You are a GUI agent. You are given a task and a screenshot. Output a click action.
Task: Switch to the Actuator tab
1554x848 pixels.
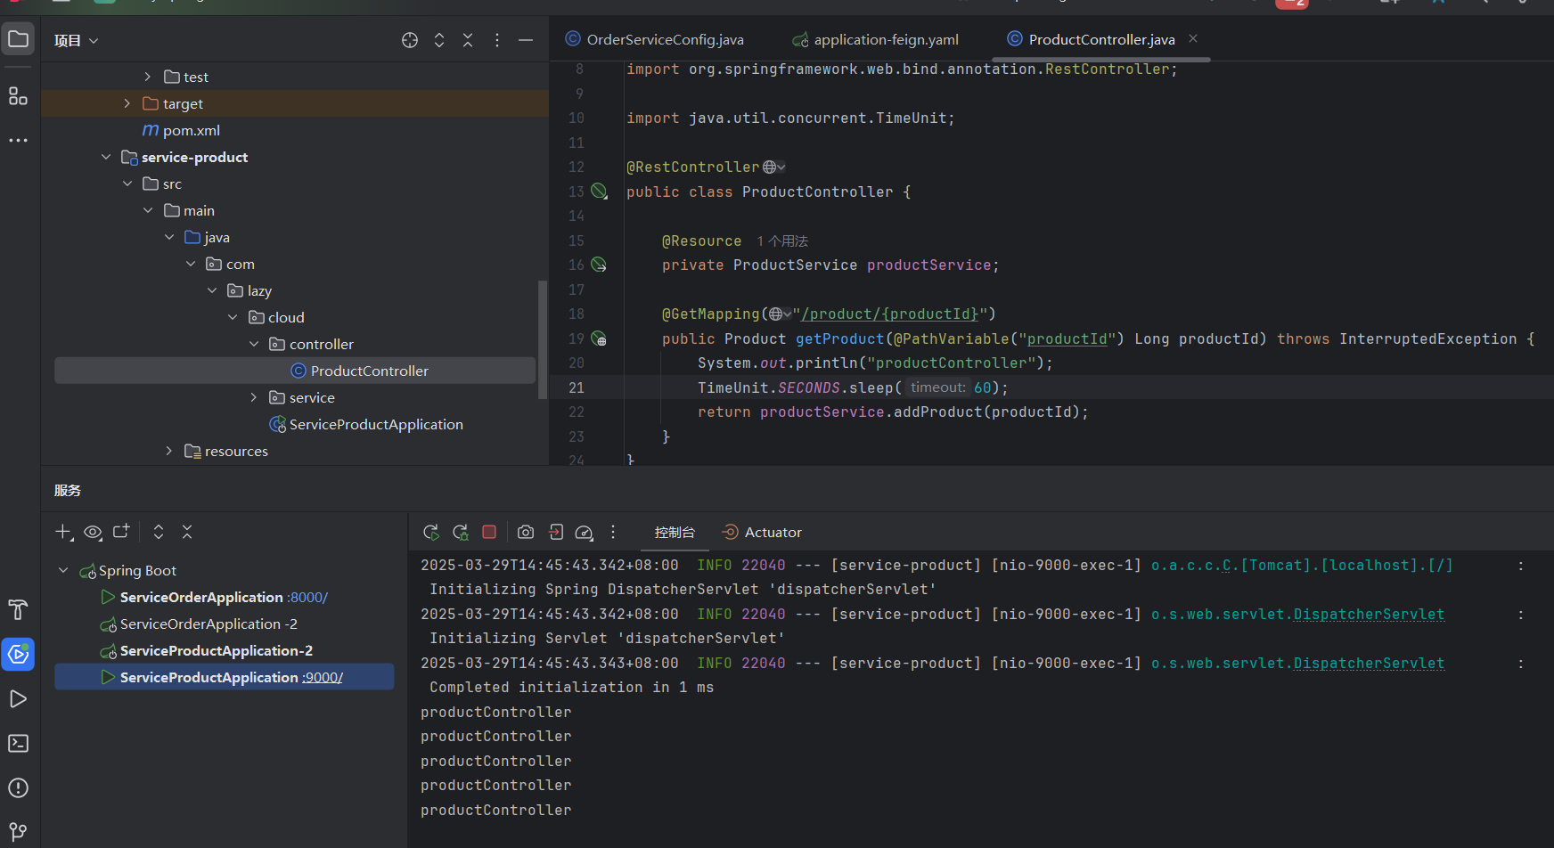(x=772, y=532)
